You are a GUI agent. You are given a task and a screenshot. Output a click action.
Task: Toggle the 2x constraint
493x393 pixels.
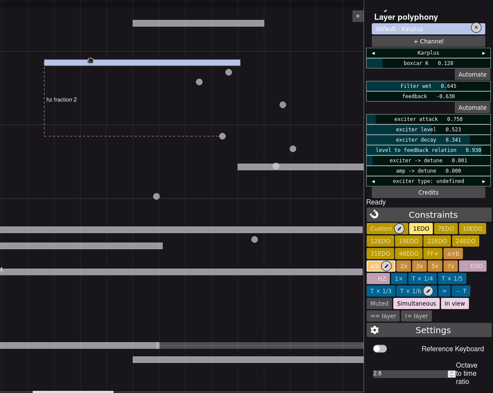click(x=404, y=266)
